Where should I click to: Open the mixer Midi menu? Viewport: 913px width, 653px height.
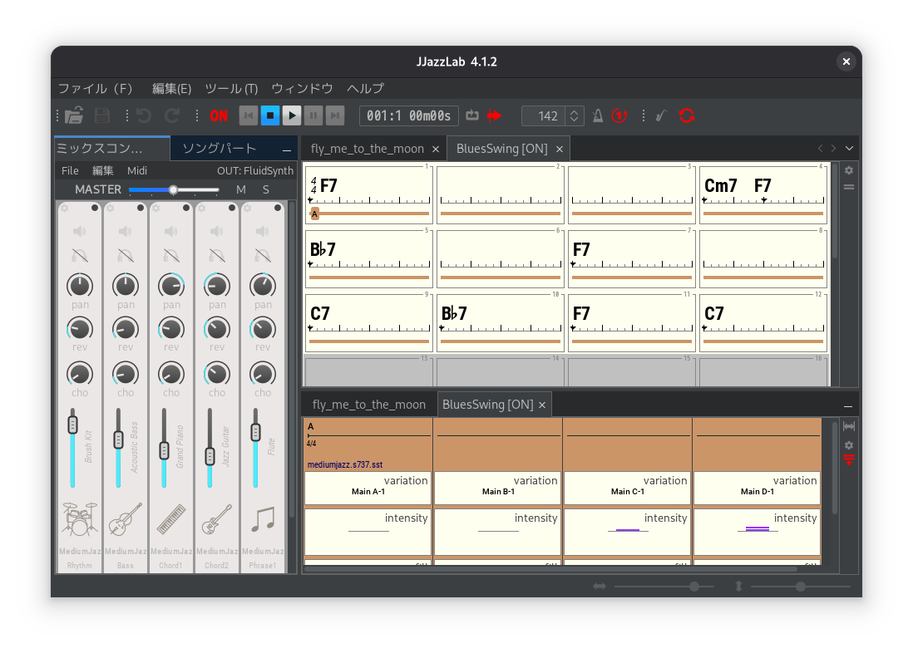pyautogui.click(x=137, y=170)
